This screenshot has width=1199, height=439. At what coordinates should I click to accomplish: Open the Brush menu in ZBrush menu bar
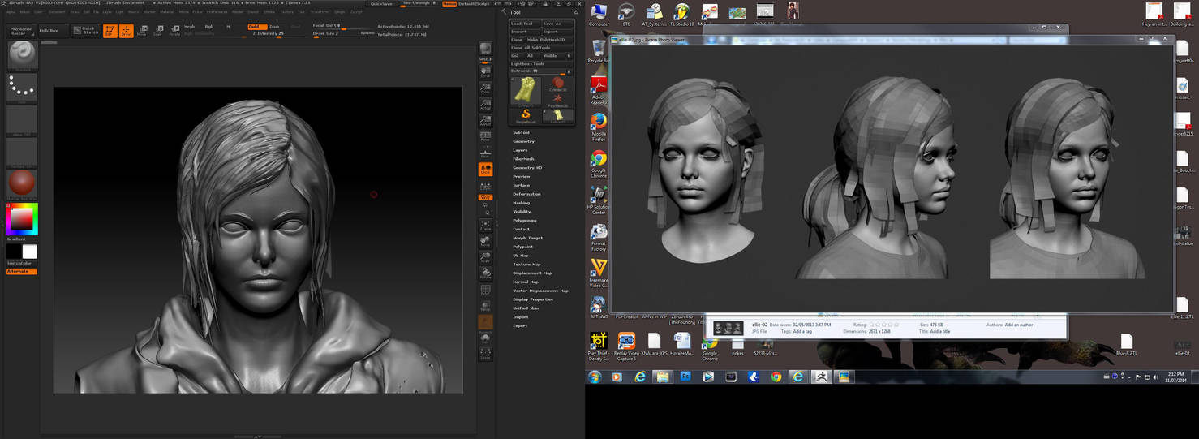click(x=24, y=12)
